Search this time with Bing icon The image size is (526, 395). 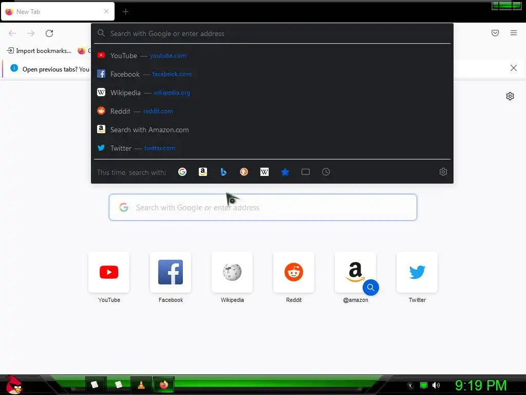click(223, 172)
